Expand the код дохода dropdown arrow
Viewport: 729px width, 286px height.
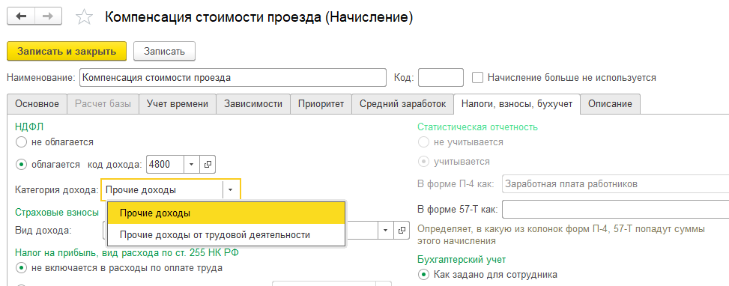192,164
